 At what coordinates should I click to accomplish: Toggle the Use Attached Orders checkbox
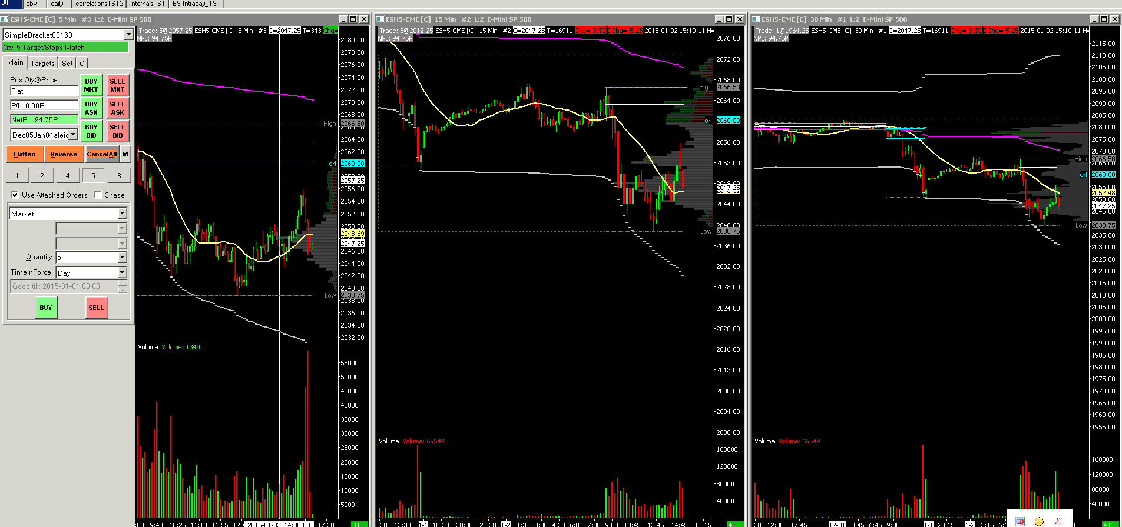[15, 195]
